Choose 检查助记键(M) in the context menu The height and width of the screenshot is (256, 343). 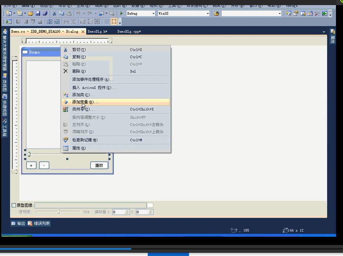116,140
